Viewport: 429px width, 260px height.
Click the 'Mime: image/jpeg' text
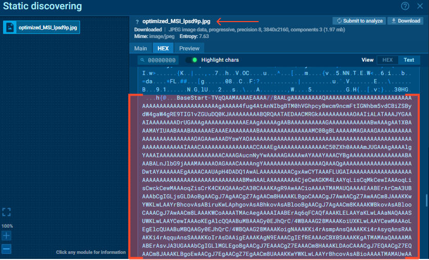pos(154,36)
